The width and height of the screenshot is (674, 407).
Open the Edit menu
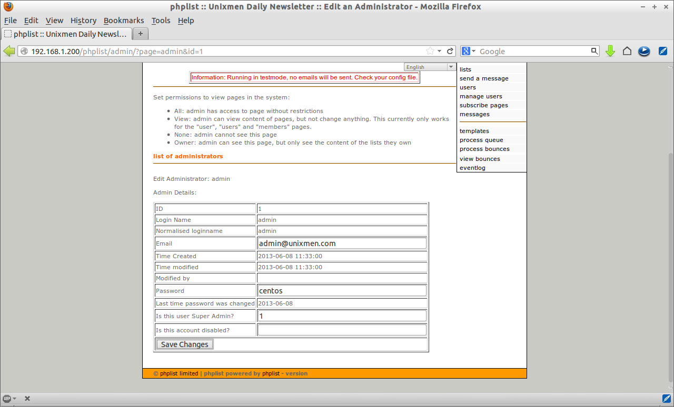[x=31, y=21]
